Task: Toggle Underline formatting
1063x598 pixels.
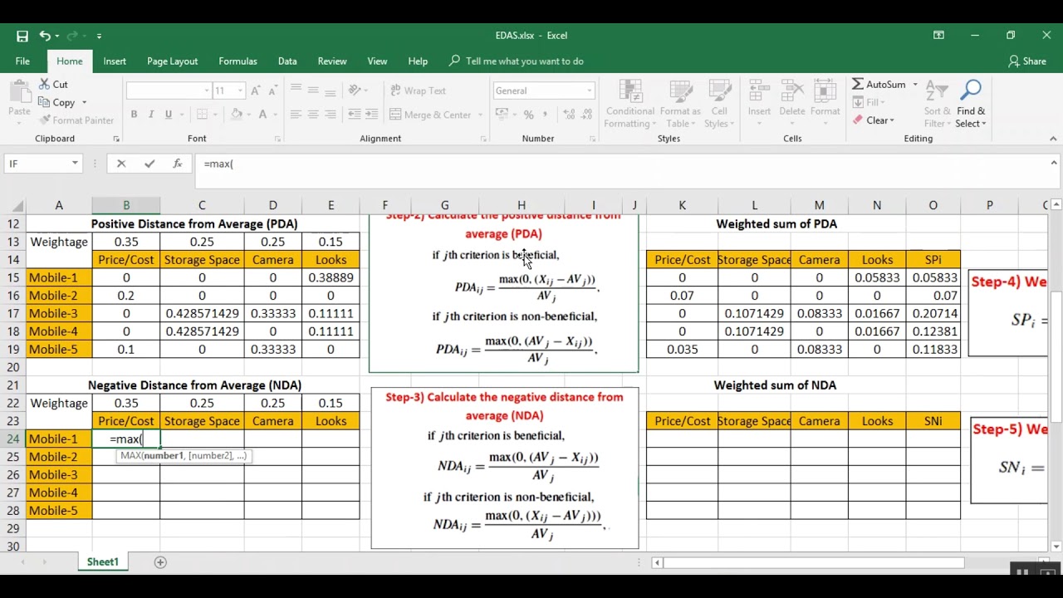Action: point(169,115)
